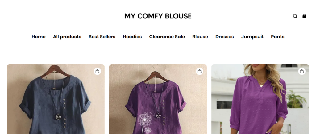This screenshot has width=316, height=134.
Task: Open the purple V-neck blouse model photo
Action: click(260, 101)
